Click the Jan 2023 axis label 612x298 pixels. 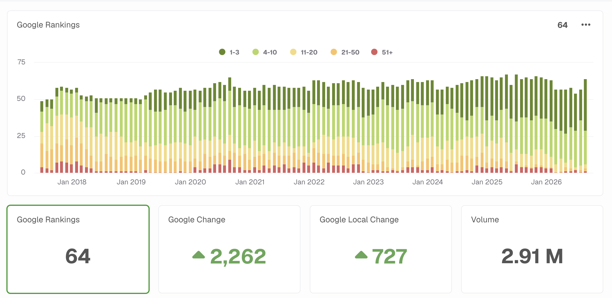(x=368, y=182)
